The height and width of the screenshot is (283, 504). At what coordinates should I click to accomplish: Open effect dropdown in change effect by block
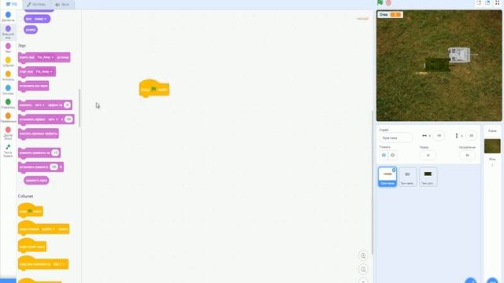click(39, 105)
